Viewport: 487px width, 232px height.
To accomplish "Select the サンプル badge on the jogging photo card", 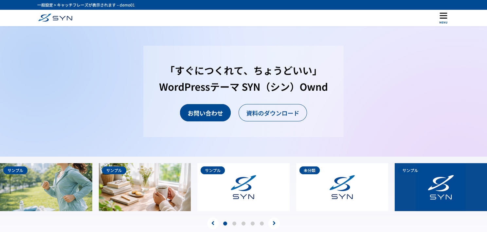I will (15, 170).
